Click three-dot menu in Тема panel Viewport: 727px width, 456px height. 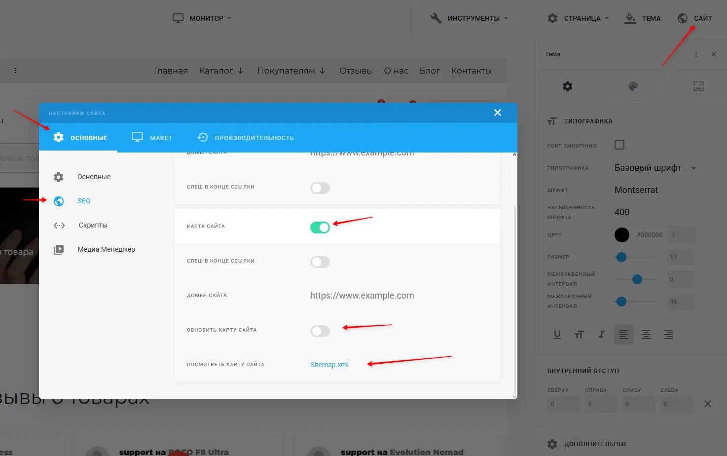(696, 54)
